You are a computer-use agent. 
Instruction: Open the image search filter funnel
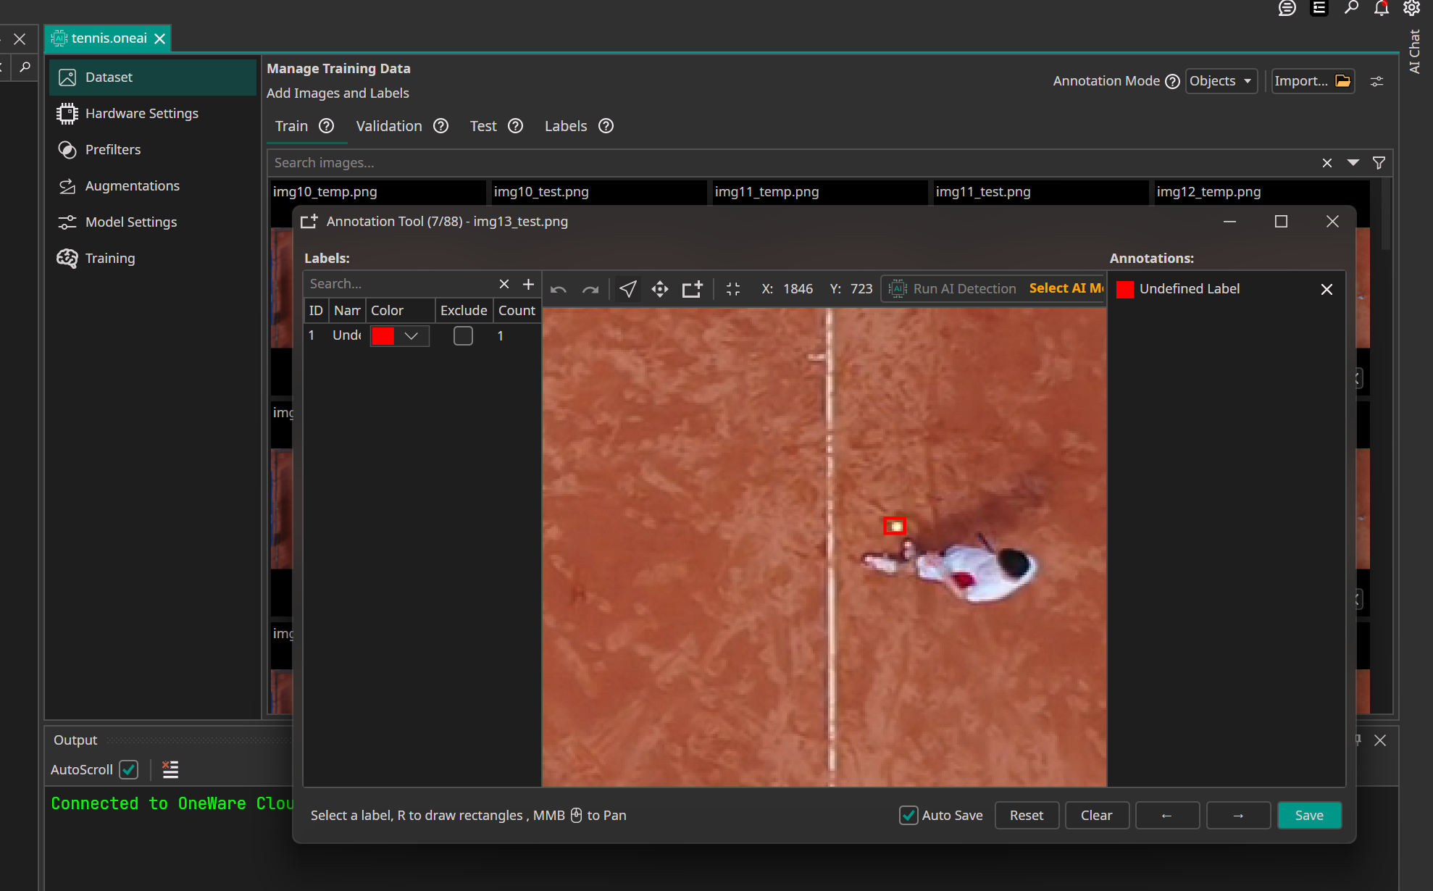click(1379, 162)
